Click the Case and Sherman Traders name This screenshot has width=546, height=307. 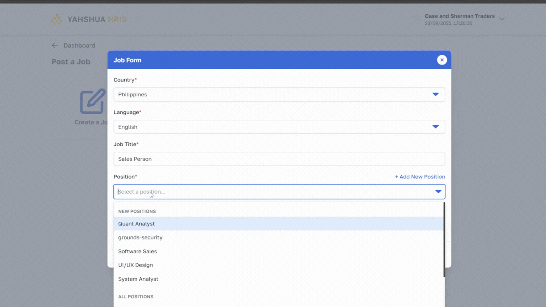point(460,16)
